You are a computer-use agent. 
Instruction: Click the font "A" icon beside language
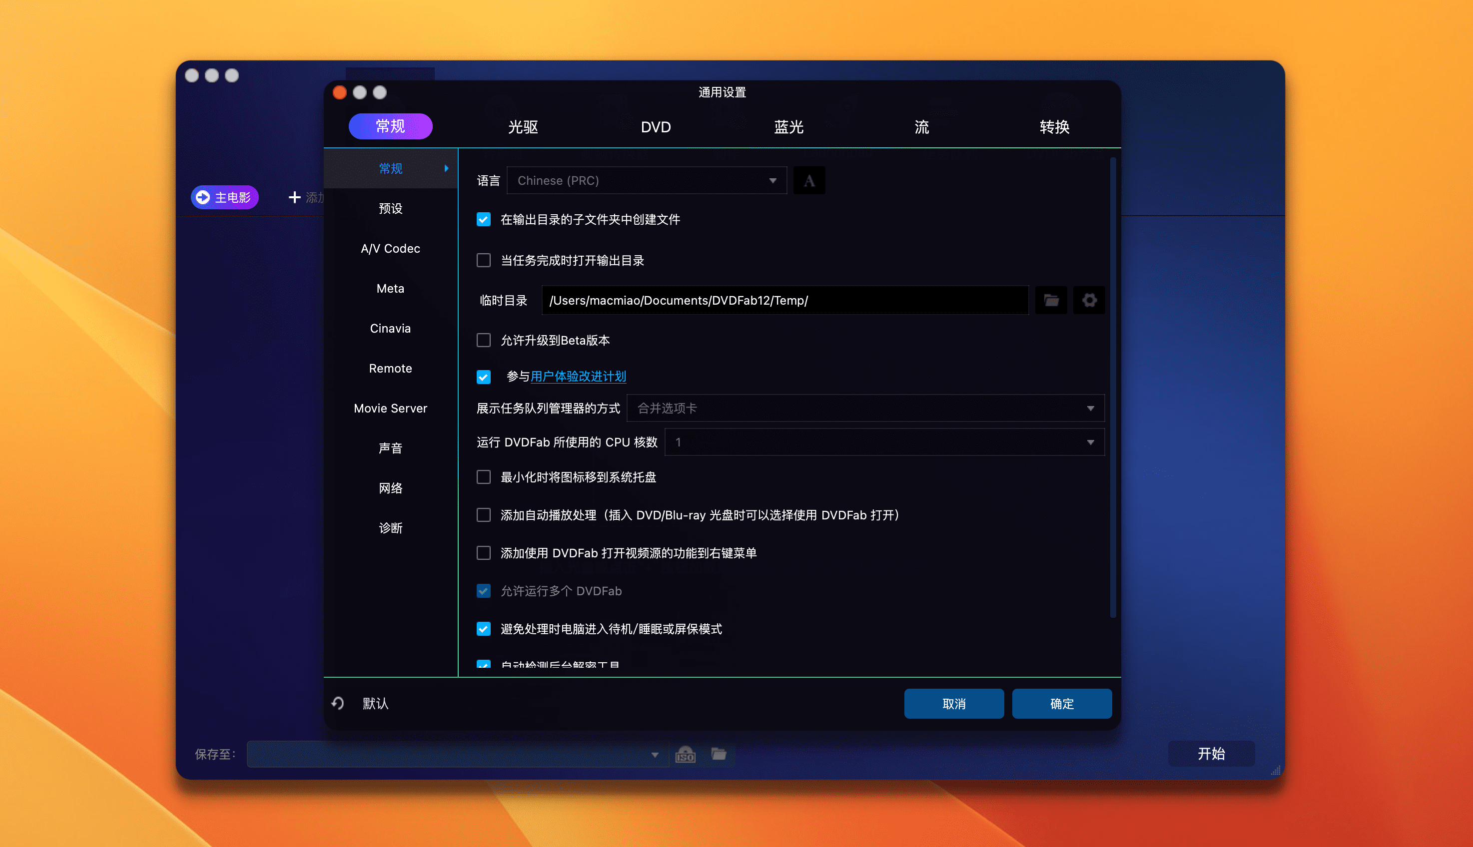tap(808, 181)
